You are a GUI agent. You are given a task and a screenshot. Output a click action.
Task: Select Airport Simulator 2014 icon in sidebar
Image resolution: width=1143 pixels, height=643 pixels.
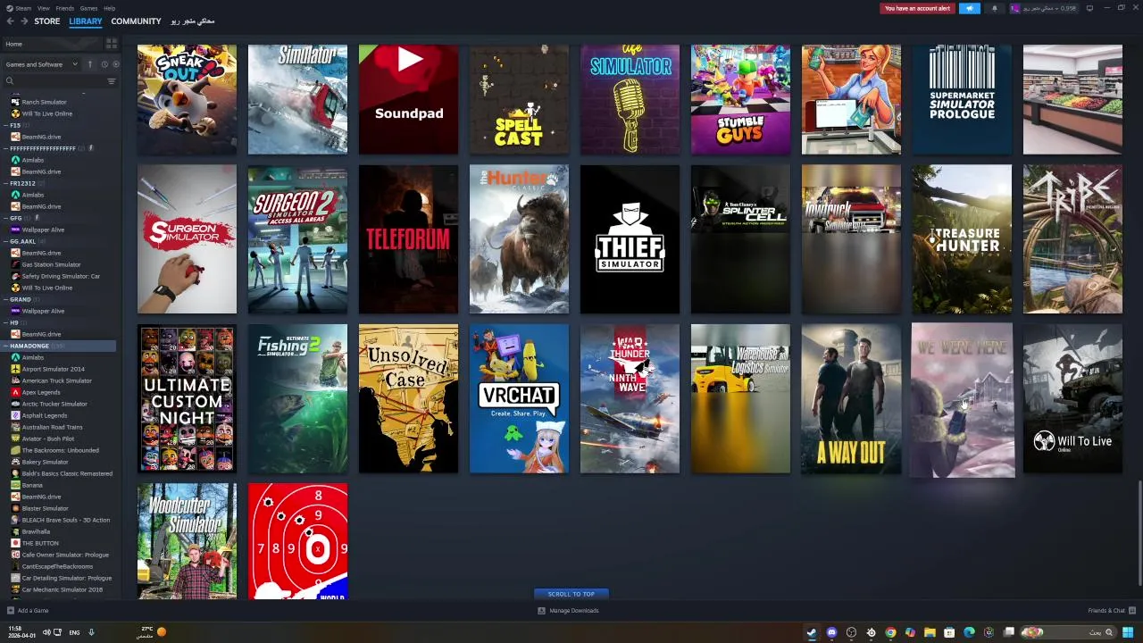(x=15, y=369)
